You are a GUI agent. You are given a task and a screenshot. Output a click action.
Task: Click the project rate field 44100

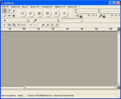click(x=22, y=95)
